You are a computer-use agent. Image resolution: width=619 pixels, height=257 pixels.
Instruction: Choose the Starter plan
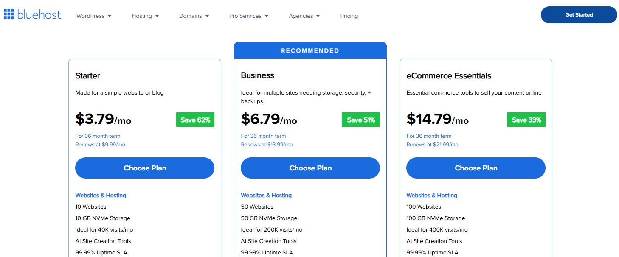pyautogui.click(x=145, y=168)
